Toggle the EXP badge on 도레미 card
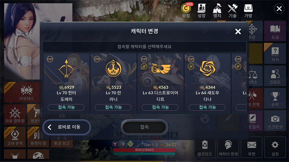289x162 pixels. (x=50, y=59)
